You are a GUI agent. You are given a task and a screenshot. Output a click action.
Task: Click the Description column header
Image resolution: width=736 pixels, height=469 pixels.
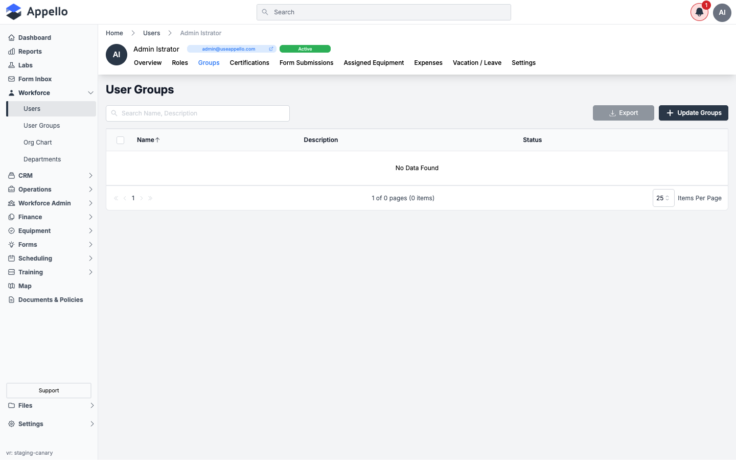(321, 140)
